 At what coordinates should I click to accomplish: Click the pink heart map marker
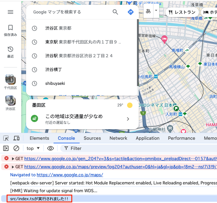[x=183, y=131]
